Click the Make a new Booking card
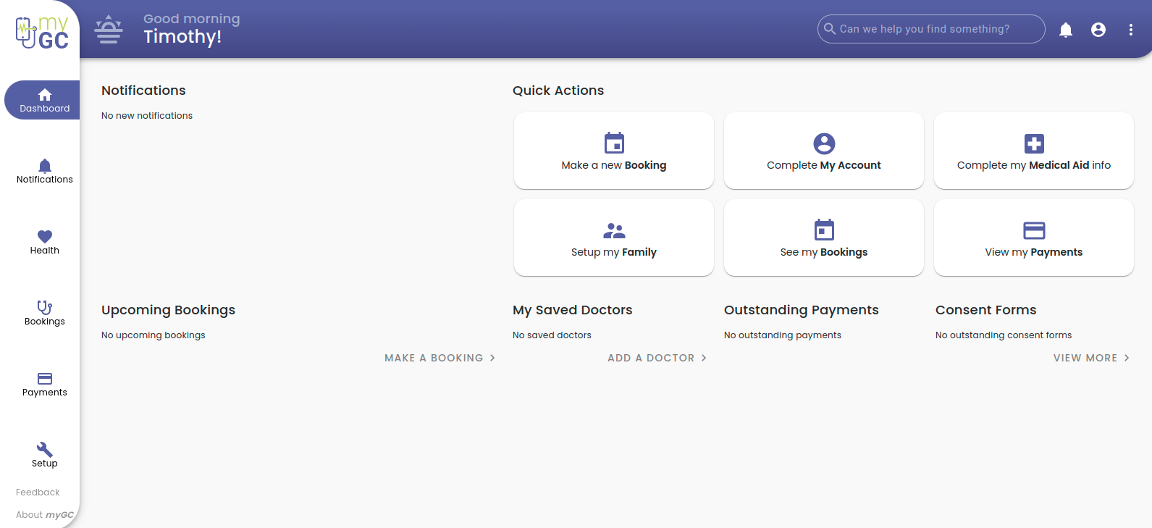The height and width of the screenshot is (528, 1152). click(x=613, y=151)
